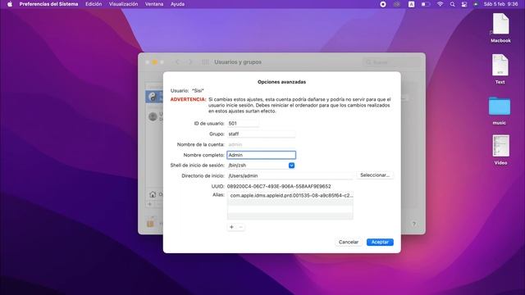This screenshot has height=295, width=525.
Task: Open the keyboard input source menu icon
Action: click(411, 4)
